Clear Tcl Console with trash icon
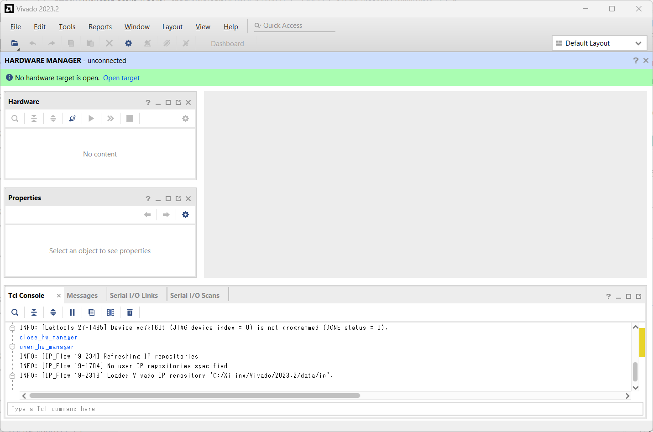653x432 pixels. pos(130,312)
